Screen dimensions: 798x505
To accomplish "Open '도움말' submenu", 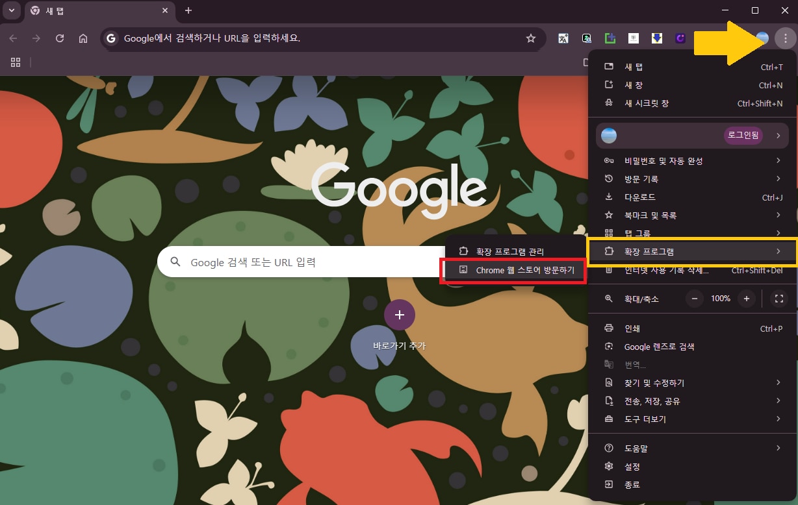I will click(693, 449).
